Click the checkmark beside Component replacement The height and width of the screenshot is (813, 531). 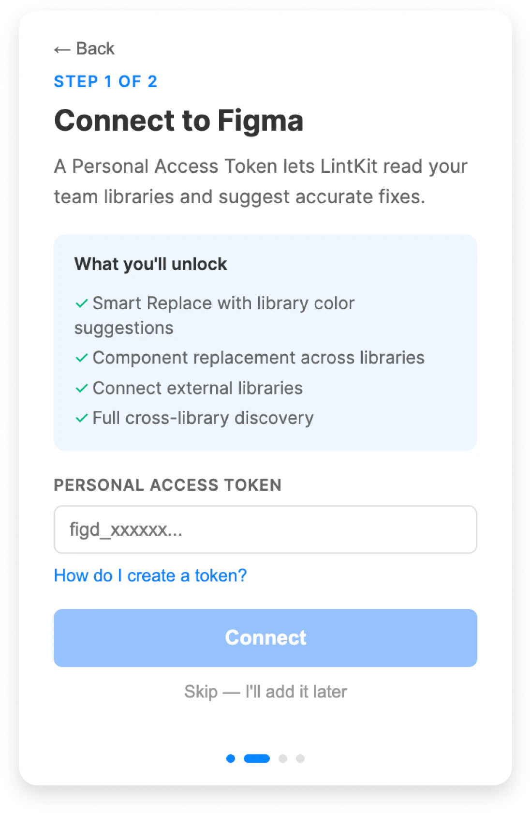(81, 358)
